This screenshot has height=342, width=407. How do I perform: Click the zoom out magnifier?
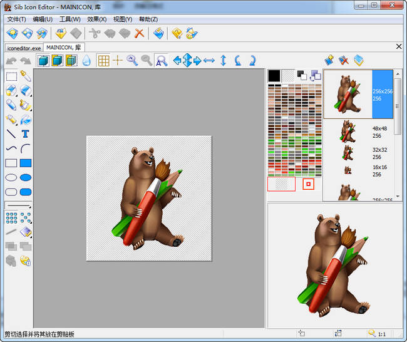pyautogui.click(x=147, y=61)
